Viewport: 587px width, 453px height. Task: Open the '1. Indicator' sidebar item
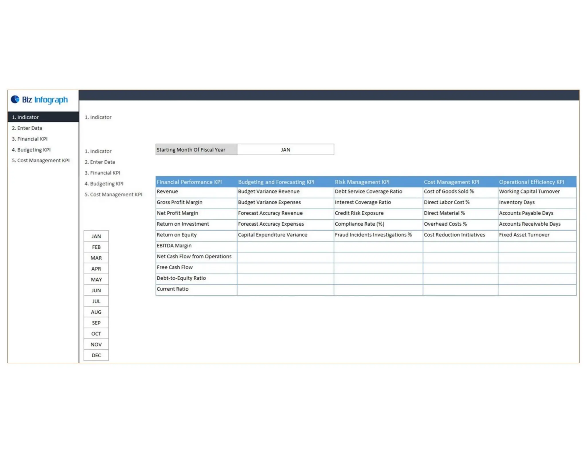click(43, 117)
